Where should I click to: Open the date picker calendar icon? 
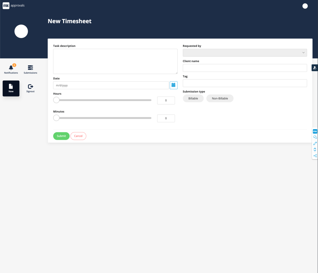click(174, 85)
